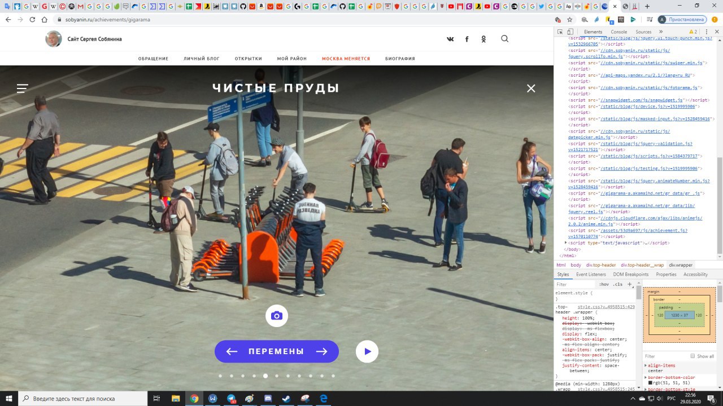
Task: Add a new style rule plus
Action: click(630, 284)
